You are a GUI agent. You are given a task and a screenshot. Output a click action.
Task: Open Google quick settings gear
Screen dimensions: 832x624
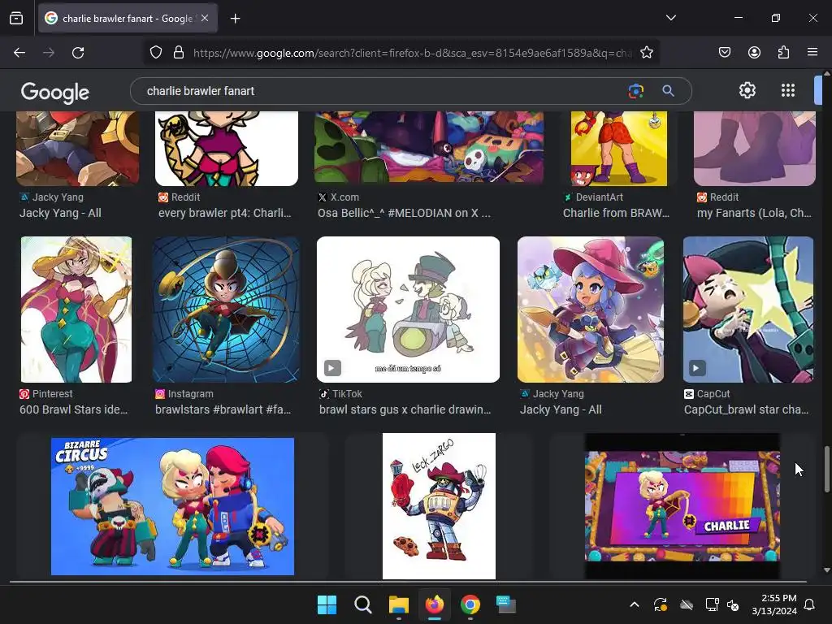coord(747,91)
